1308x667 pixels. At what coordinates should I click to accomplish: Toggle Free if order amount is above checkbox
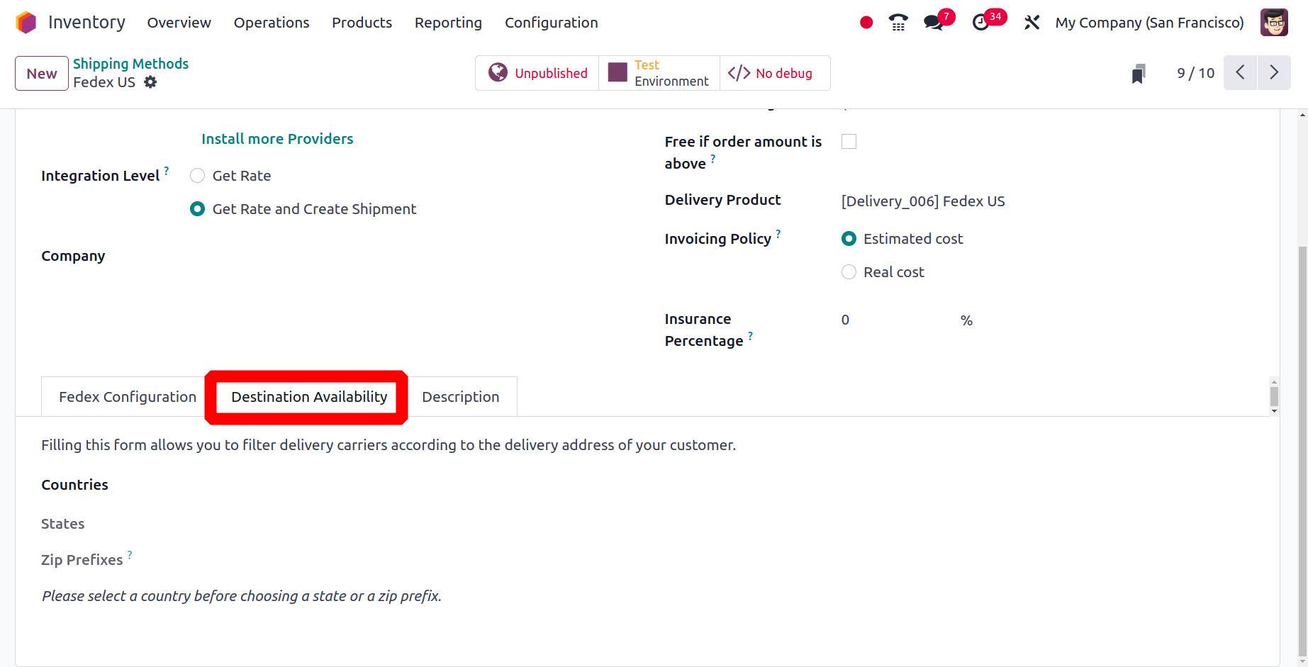[x=849, y=142]
